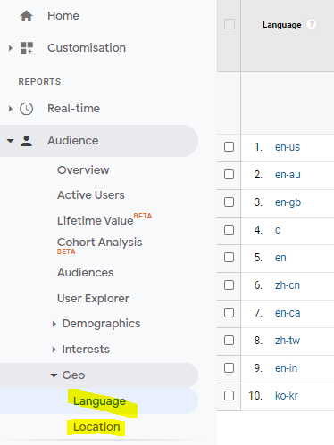The width and height of the screenshot is (334, 445).
Task: Open the Language report under Geo
Action: pyautogui.click(x=99, y=401)
